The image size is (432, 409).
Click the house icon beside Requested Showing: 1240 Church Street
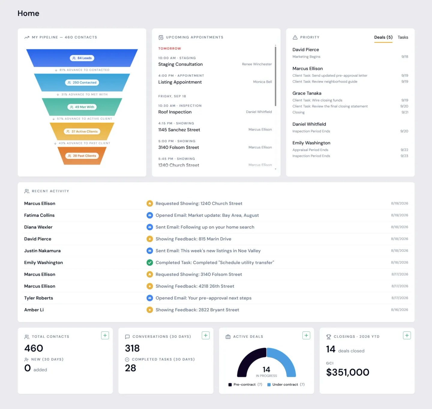(x=150, y=204)
